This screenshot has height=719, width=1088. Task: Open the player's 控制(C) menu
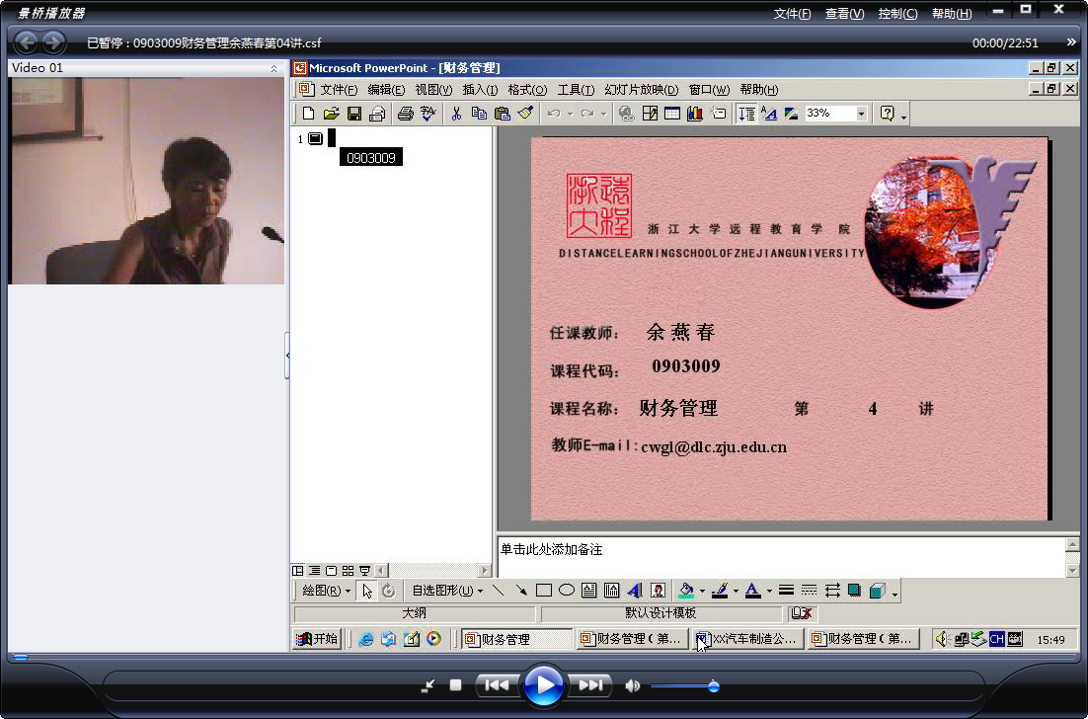click(x=897, y=13)
